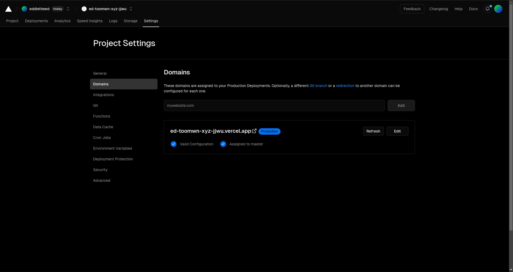Click the Assigned to master checkmark icon

(223, 144)
